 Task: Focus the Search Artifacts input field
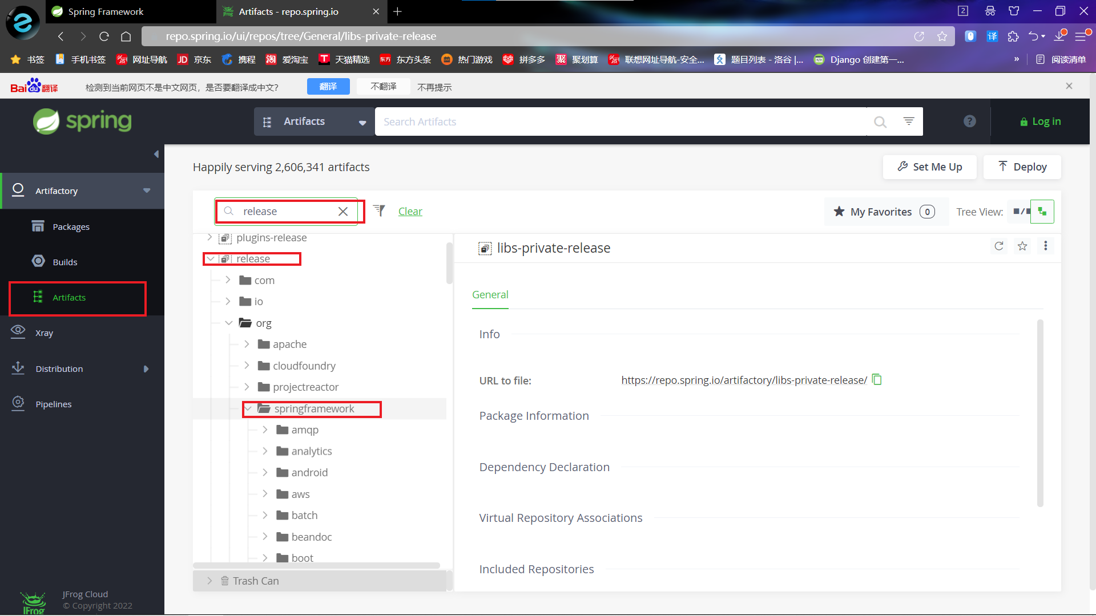pos(621,121)
